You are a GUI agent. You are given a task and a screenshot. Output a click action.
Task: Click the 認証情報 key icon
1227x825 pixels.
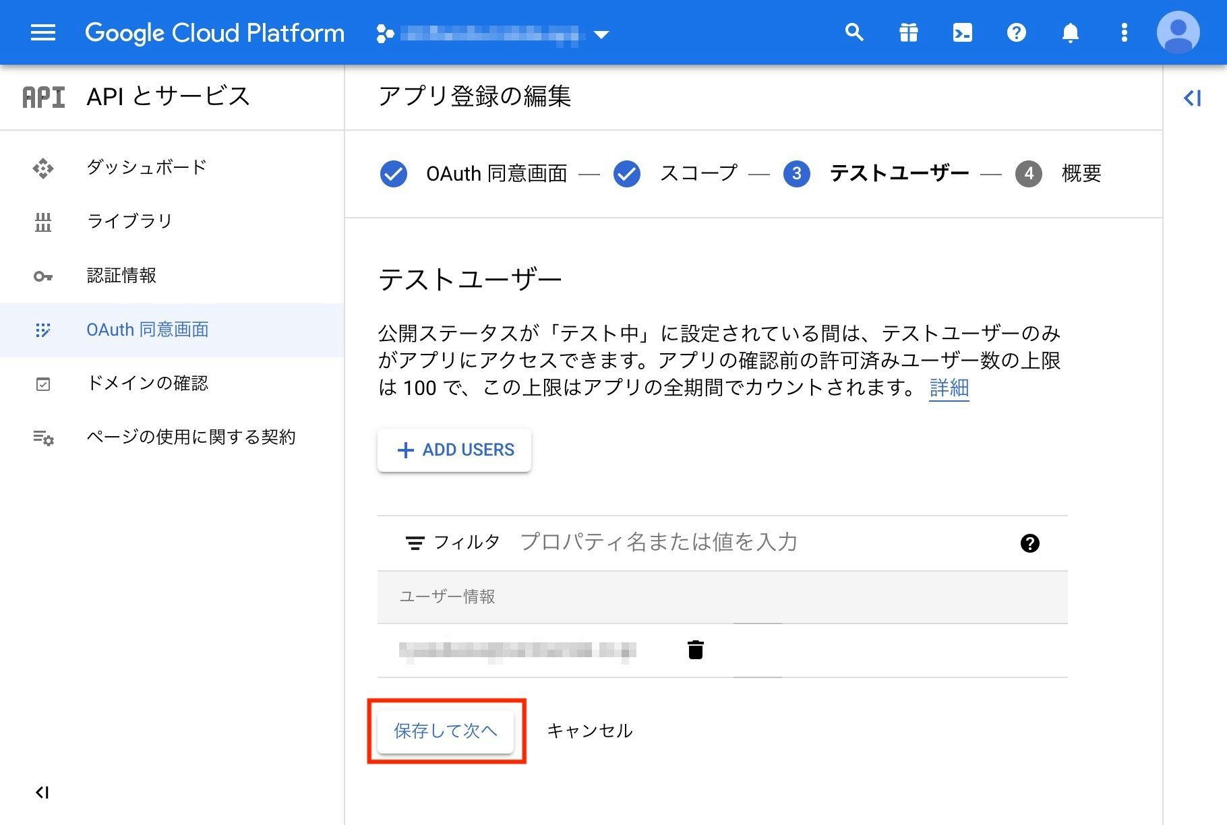[43, 276]
